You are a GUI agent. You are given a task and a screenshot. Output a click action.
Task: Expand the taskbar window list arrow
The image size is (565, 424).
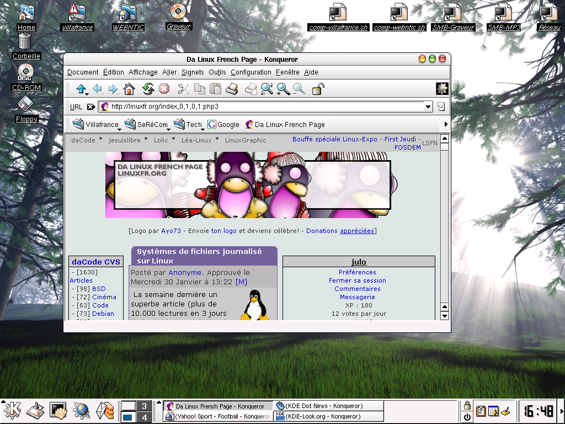point(158,402)
